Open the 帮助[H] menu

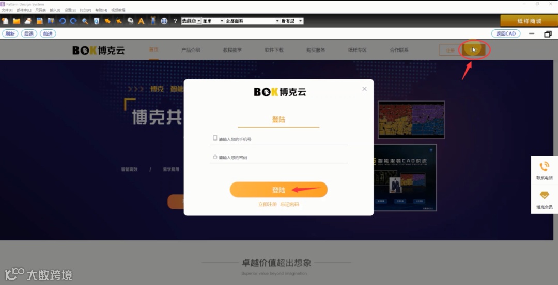[x=101, y=10]
